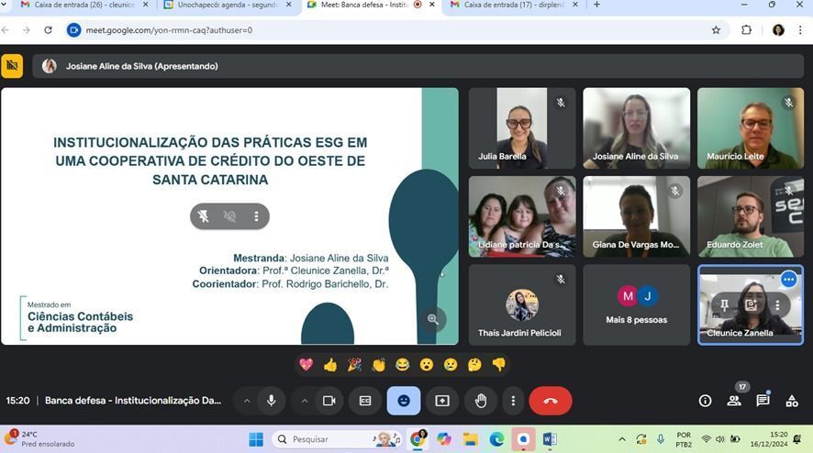Raise hand in the meeting

(x=481, y=401)
